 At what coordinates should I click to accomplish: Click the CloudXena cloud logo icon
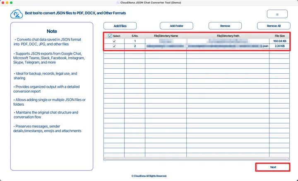click(x=16, y=14)
